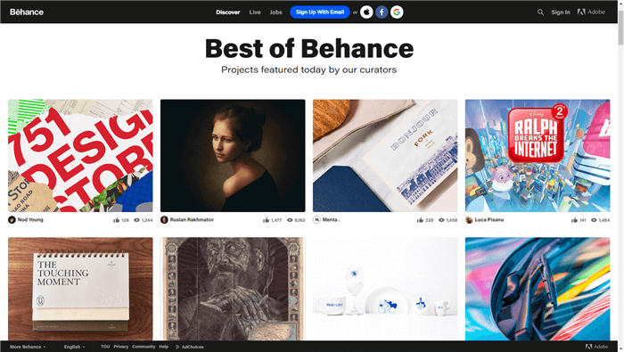The width and height of the screenshot is (624, 352).
Task: Click the Adobe logo in footer
Action: pyautogui.click(x=596, y=347)
